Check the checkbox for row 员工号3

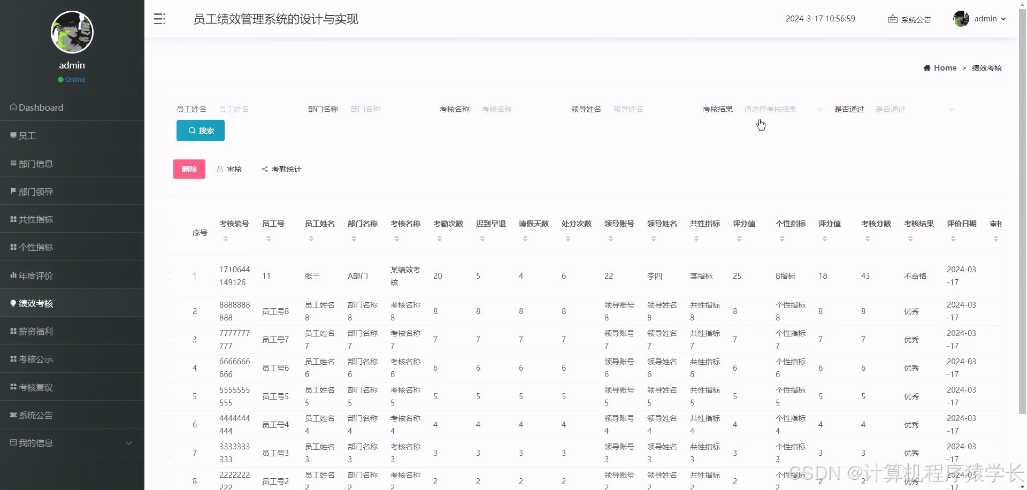pos(170,453)
